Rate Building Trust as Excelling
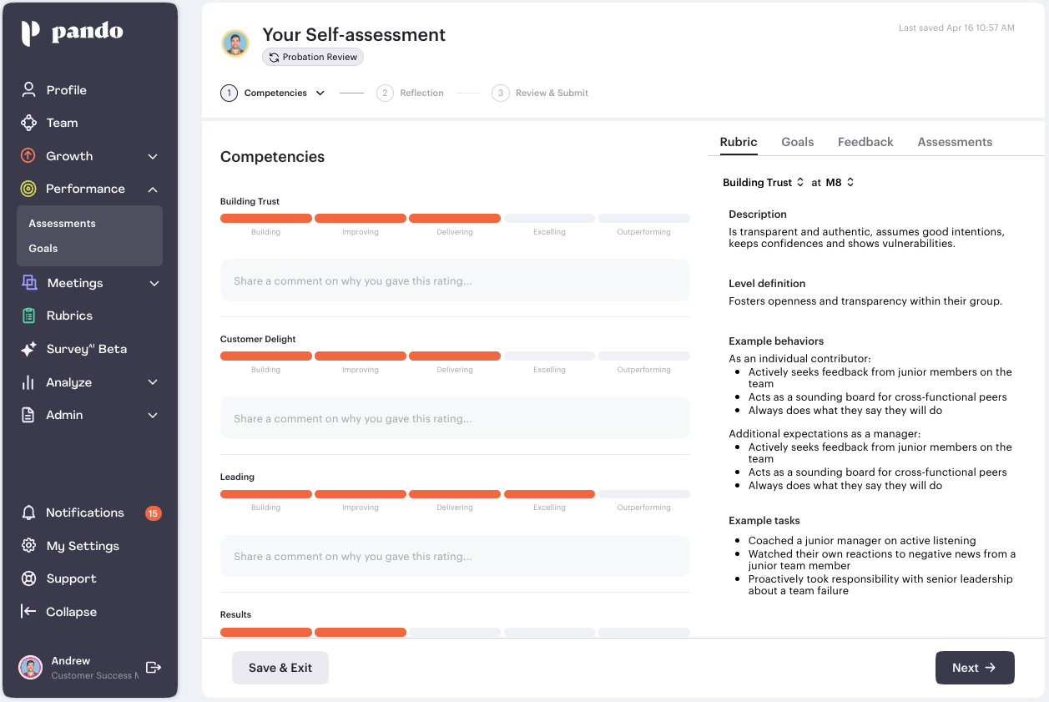The image size is (1049, 702). point(549,219)
